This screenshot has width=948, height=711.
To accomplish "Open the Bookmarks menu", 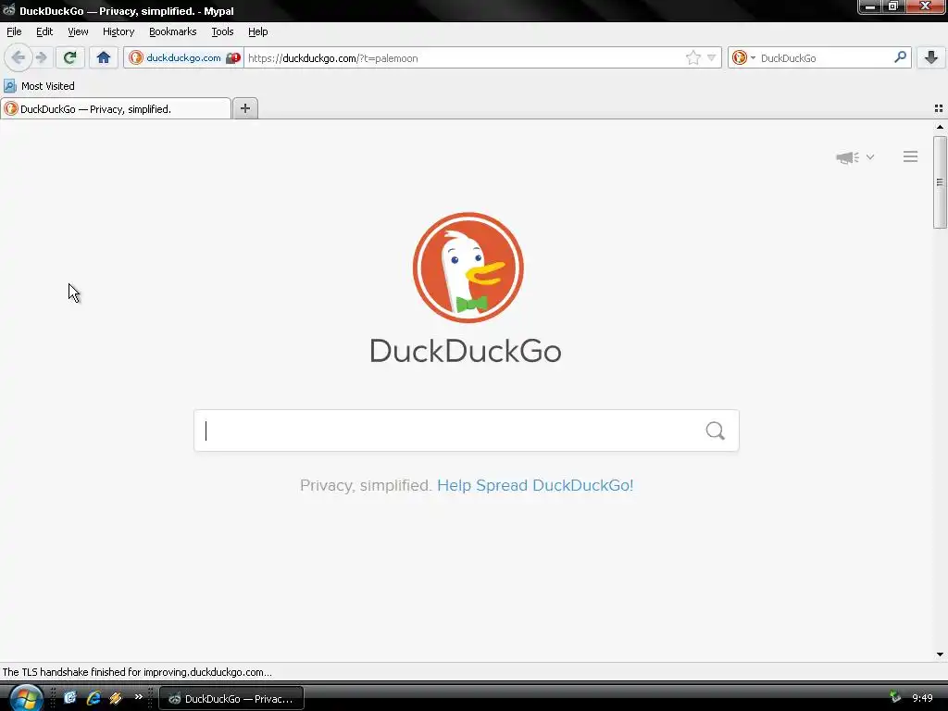I will (x=173, y=31).
